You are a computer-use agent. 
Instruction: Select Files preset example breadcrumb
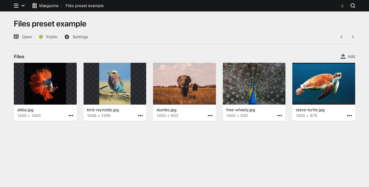[84, 6]
